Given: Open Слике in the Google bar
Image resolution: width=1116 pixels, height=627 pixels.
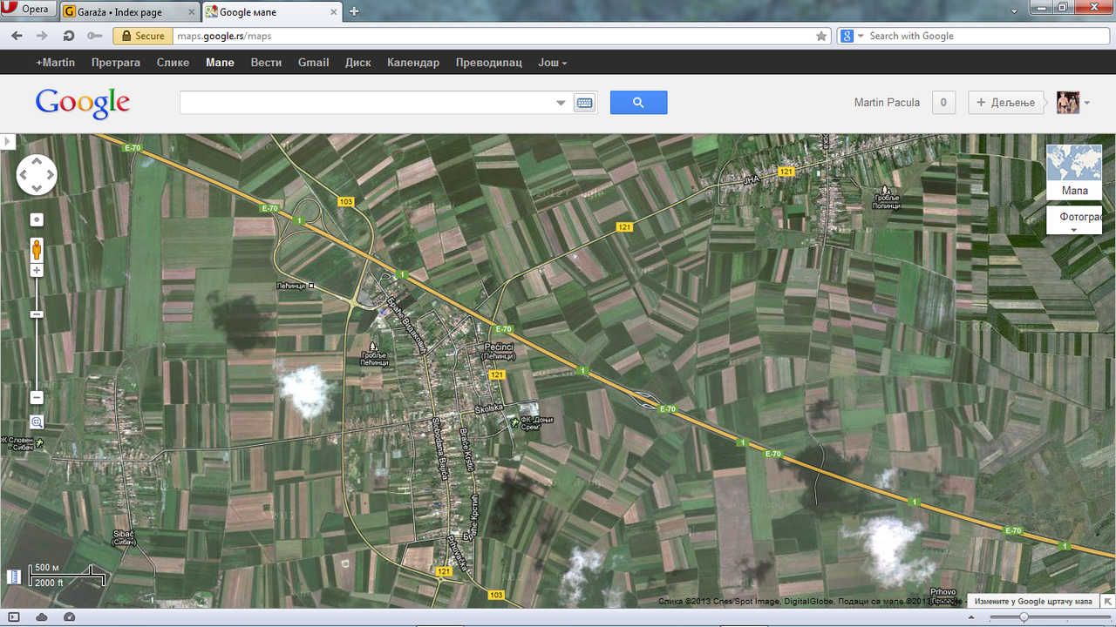Looking at the screenshot, I should coord(173,63).
